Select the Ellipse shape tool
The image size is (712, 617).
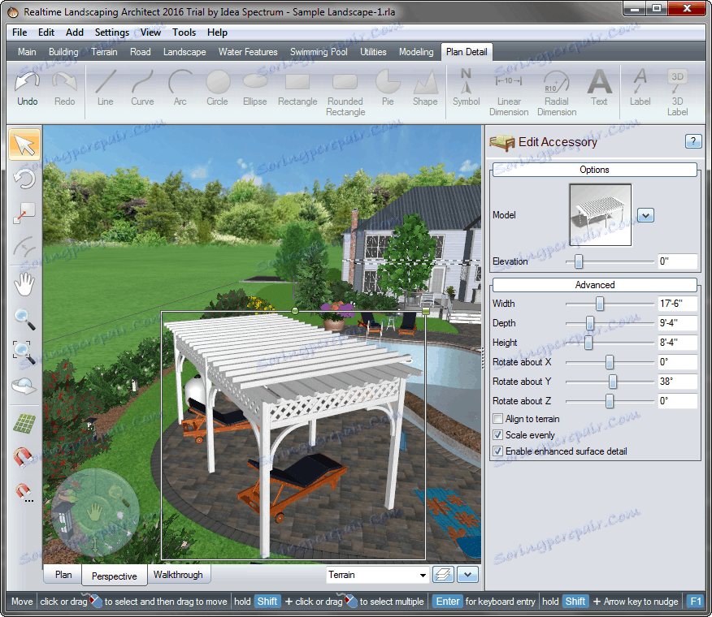pyautogui.click(x=254, y=89)
